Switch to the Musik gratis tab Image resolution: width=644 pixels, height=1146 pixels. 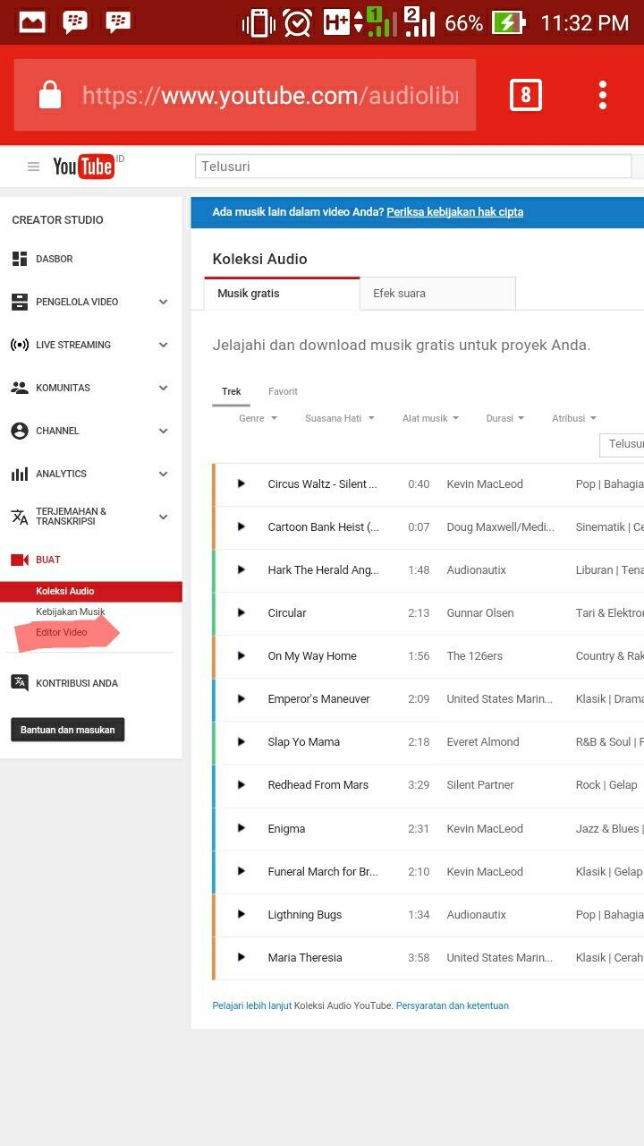pyautogui.click(x=282, y=294)
